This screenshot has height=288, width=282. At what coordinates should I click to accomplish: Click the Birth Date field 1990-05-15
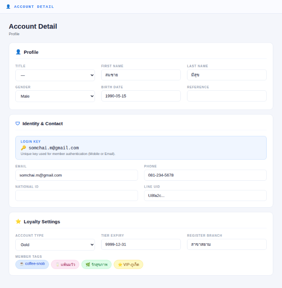pos(141,96)
